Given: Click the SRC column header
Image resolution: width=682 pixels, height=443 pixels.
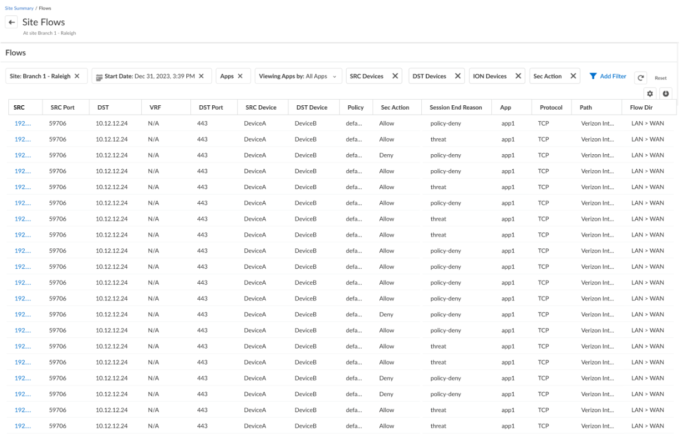Looking at the screenshot, I should [25, 107].
